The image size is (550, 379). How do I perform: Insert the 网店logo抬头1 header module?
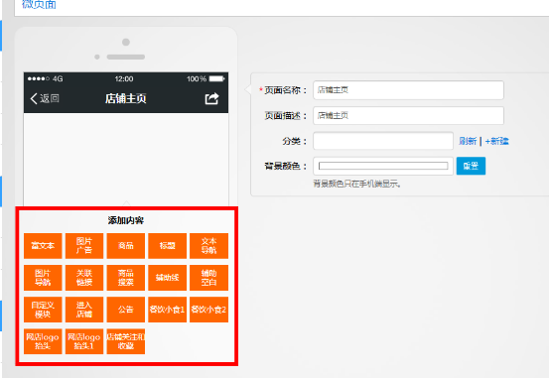pos(84,341)
